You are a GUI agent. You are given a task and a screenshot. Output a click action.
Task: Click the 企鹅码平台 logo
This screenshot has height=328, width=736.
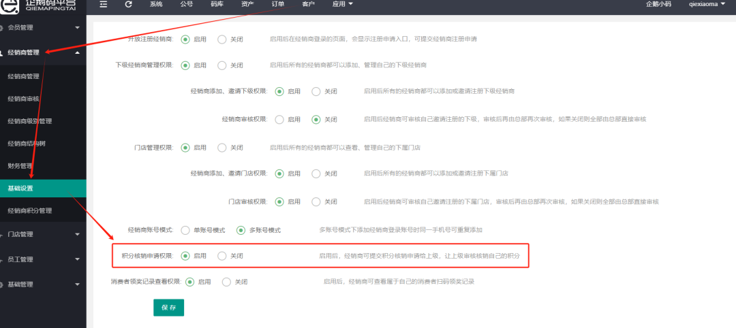tap(42, 5)
